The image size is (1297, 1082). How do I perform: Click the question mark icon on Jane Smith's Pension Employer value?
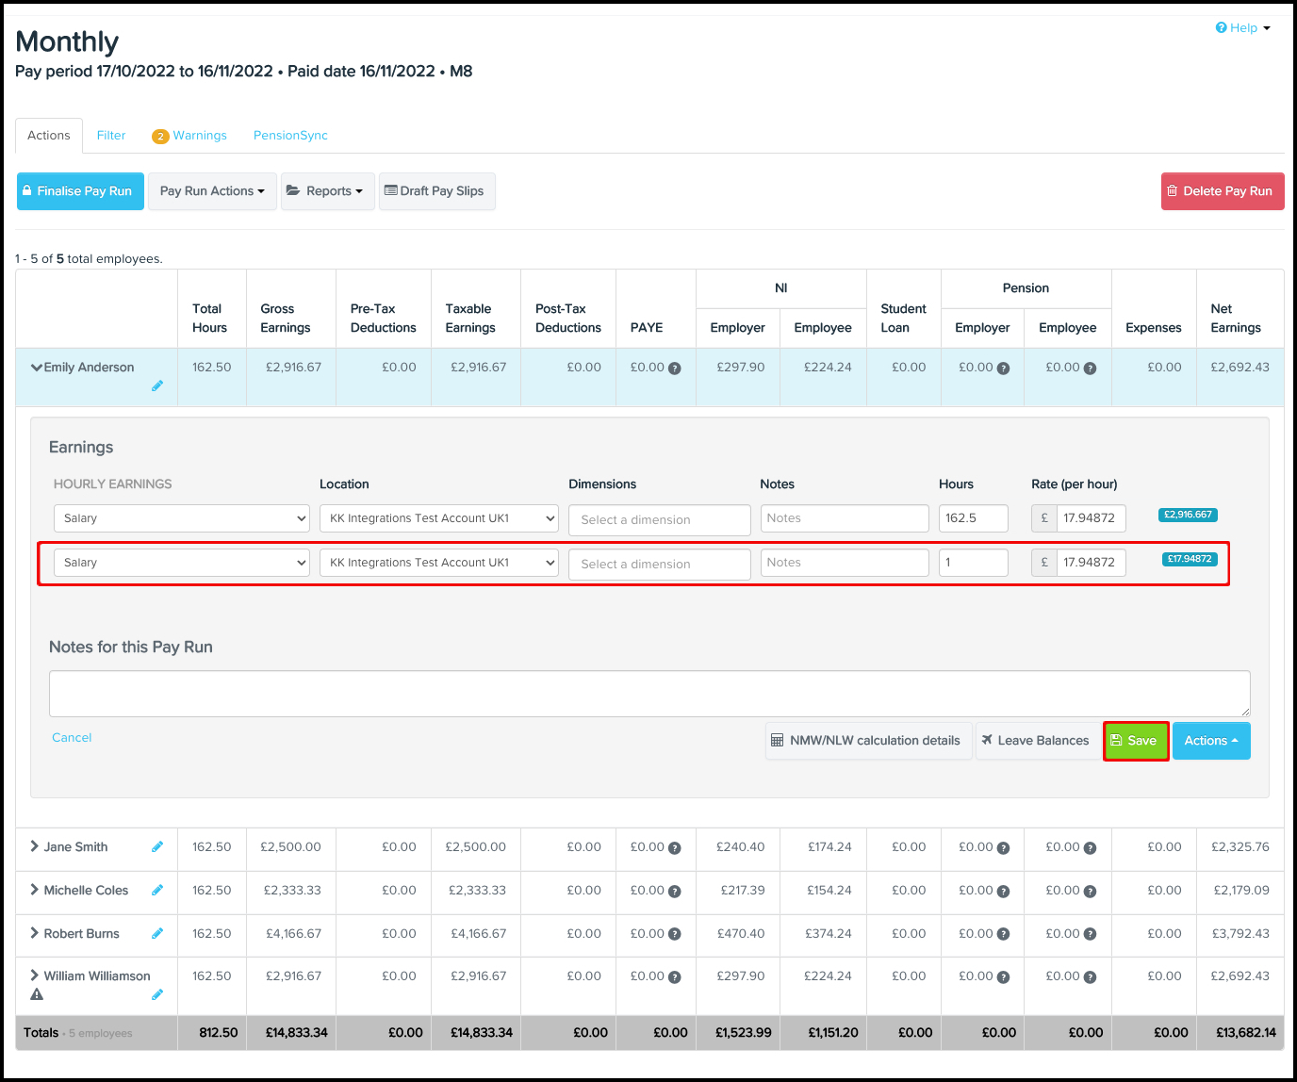1003,847
